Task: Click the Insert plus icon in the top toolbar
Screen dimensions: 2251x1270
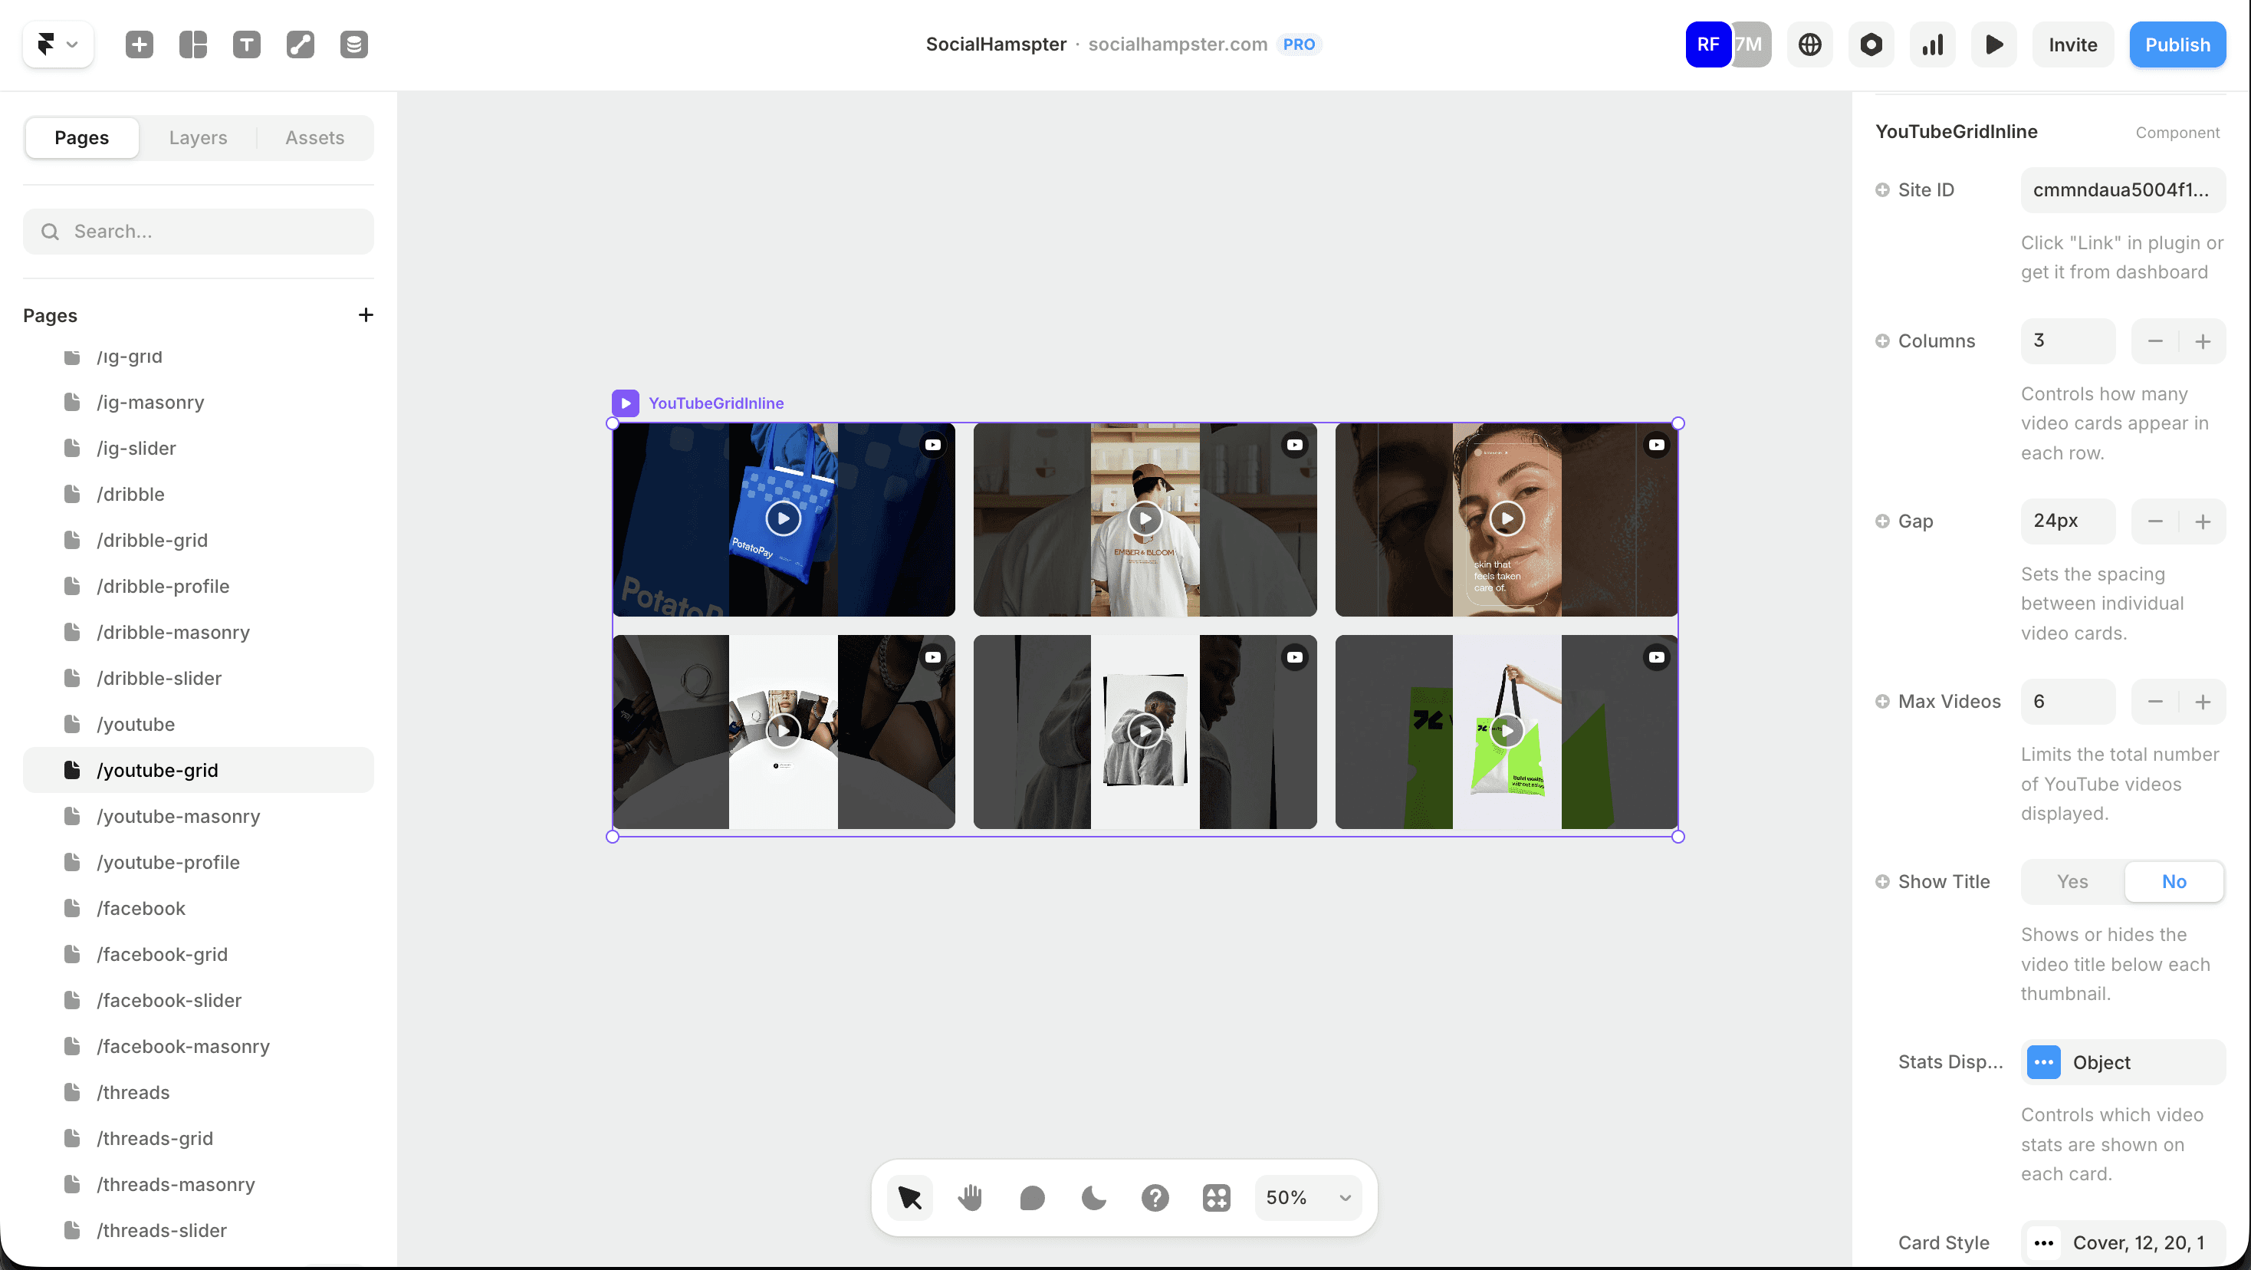Action: pyautogui.click(x=139, y=44)
